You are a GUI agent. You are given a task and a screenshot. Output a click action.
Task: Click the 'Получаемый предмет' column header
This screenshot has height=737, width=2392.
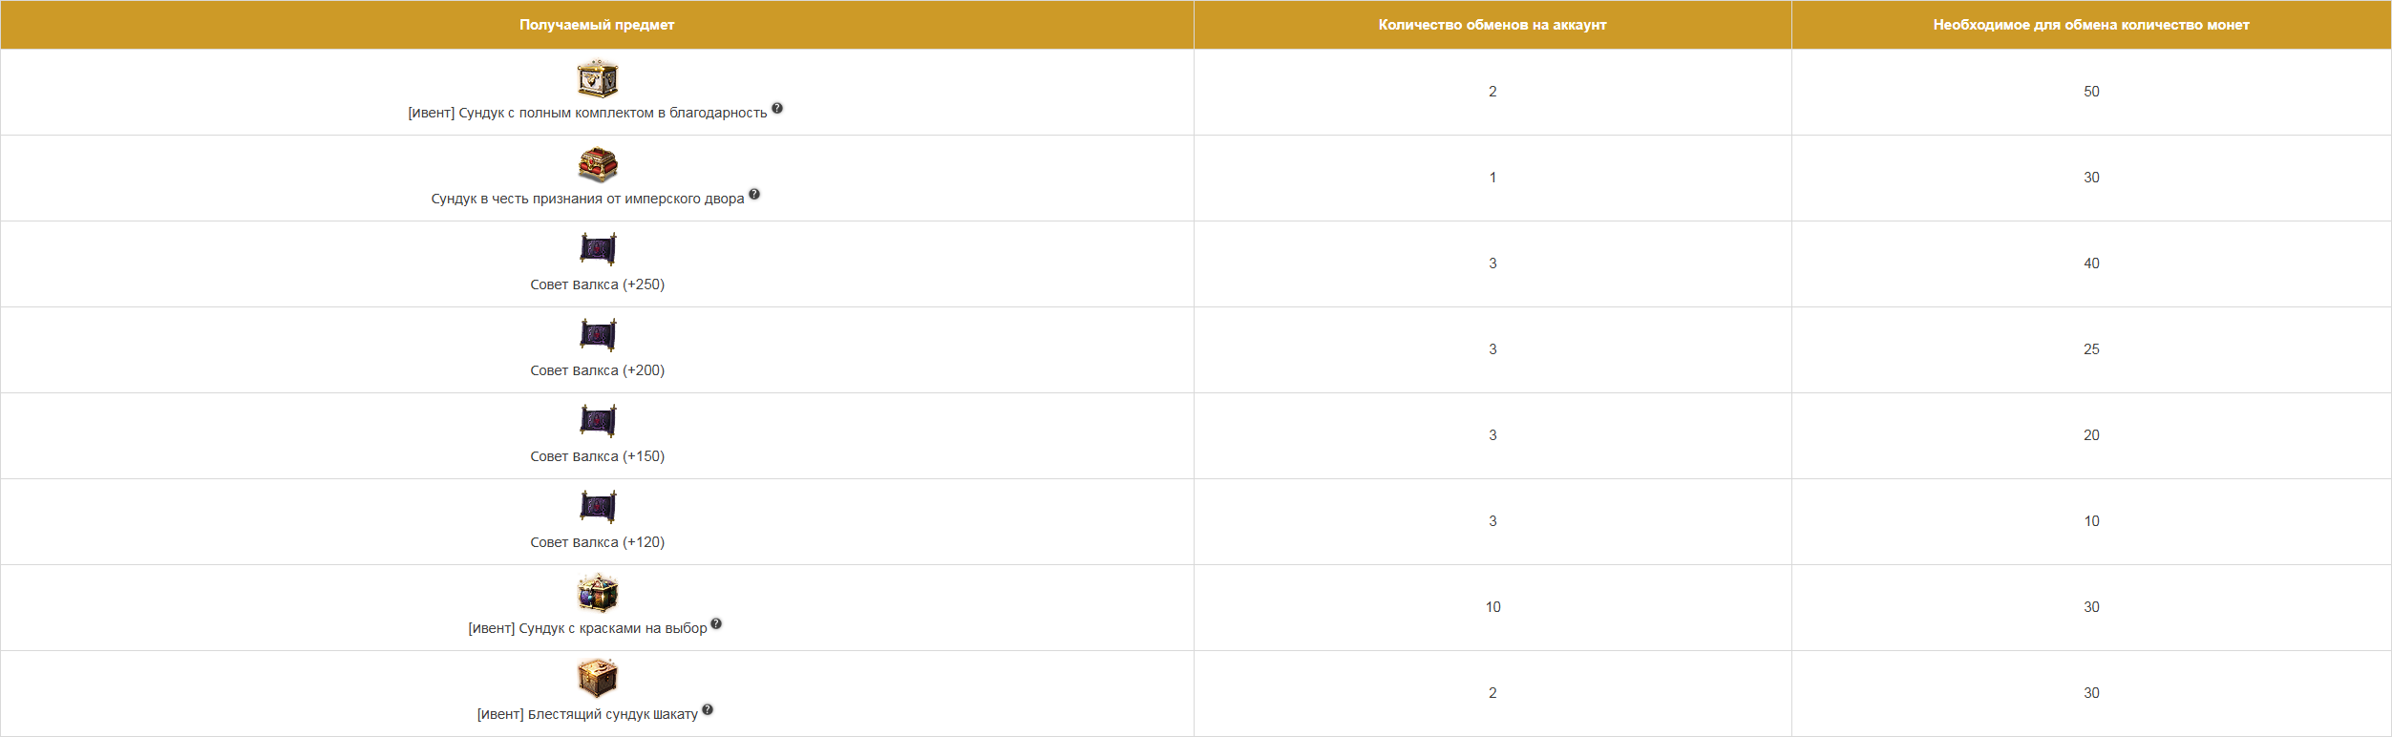(x=597, y=25)
